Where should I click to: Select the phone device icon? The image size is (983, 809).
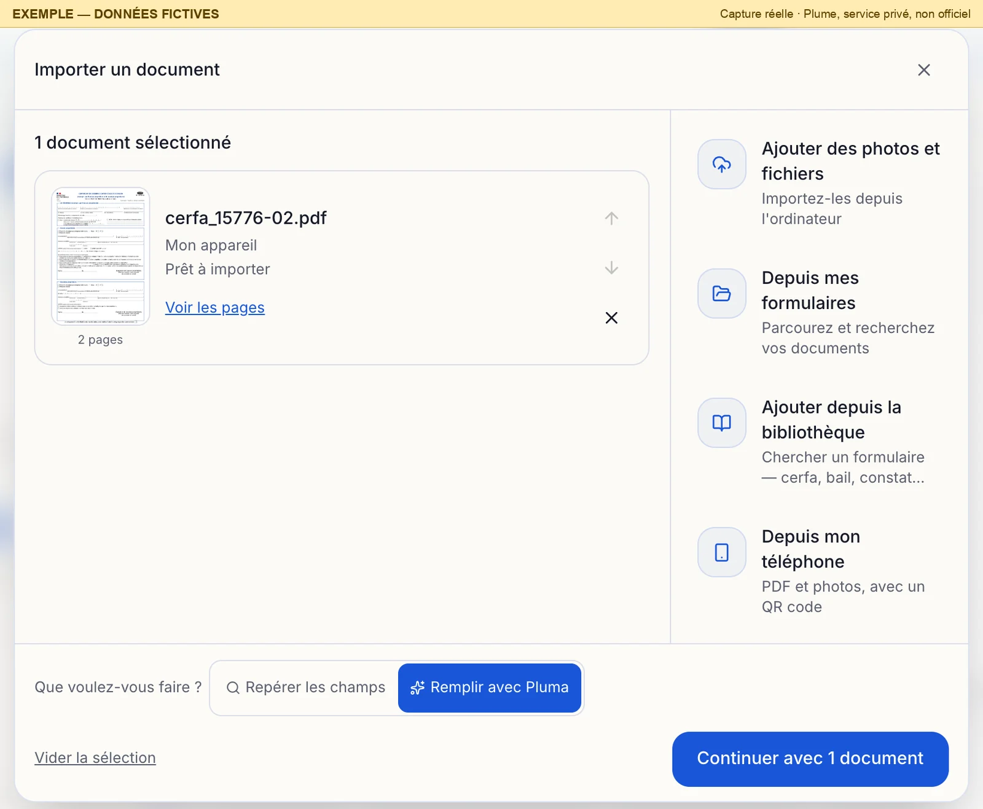721,552
